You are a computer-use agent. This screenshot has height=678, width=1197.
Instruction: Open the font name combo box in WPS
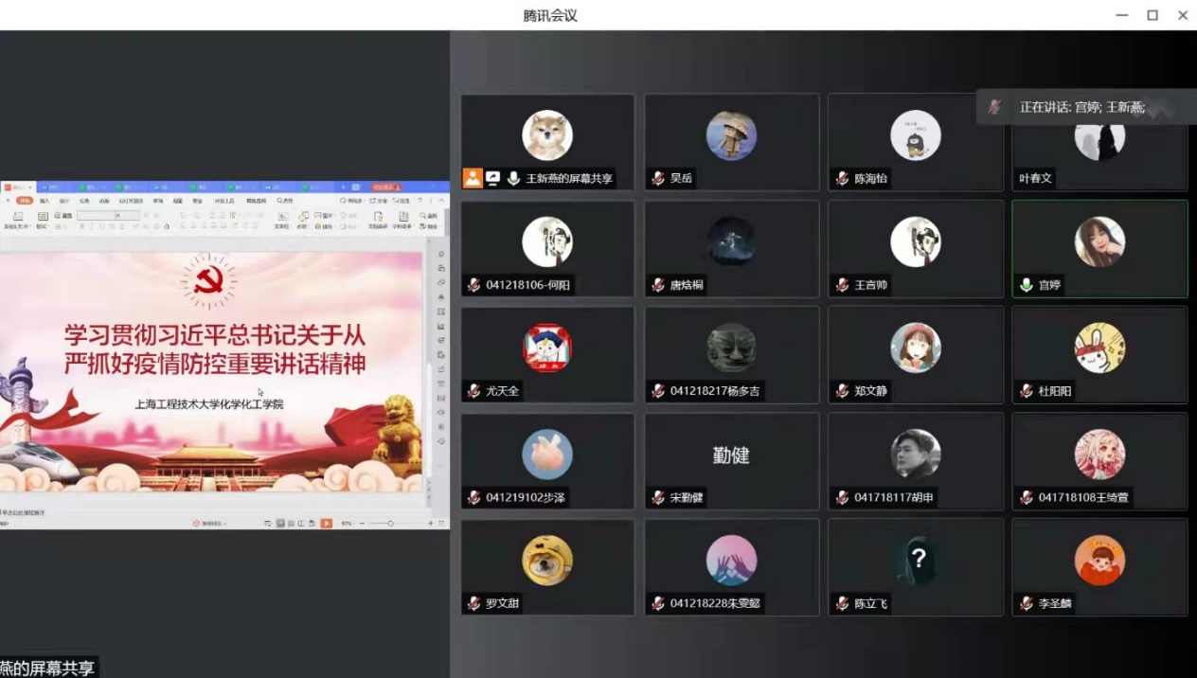click(95, 216)
